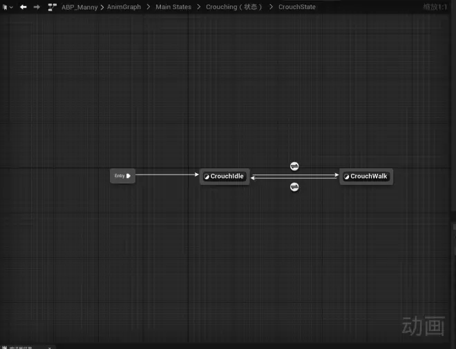Click the Entry node output pin

pyautogui.click(x=129, y=176)
